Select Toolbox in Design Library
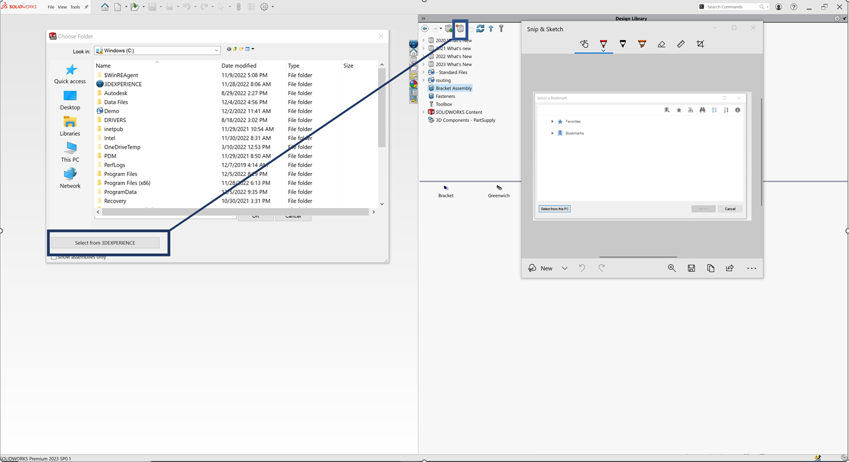Image resolution: width=849 pixels, height=462 pixels. pyautogui.click(x=440, y=104)
